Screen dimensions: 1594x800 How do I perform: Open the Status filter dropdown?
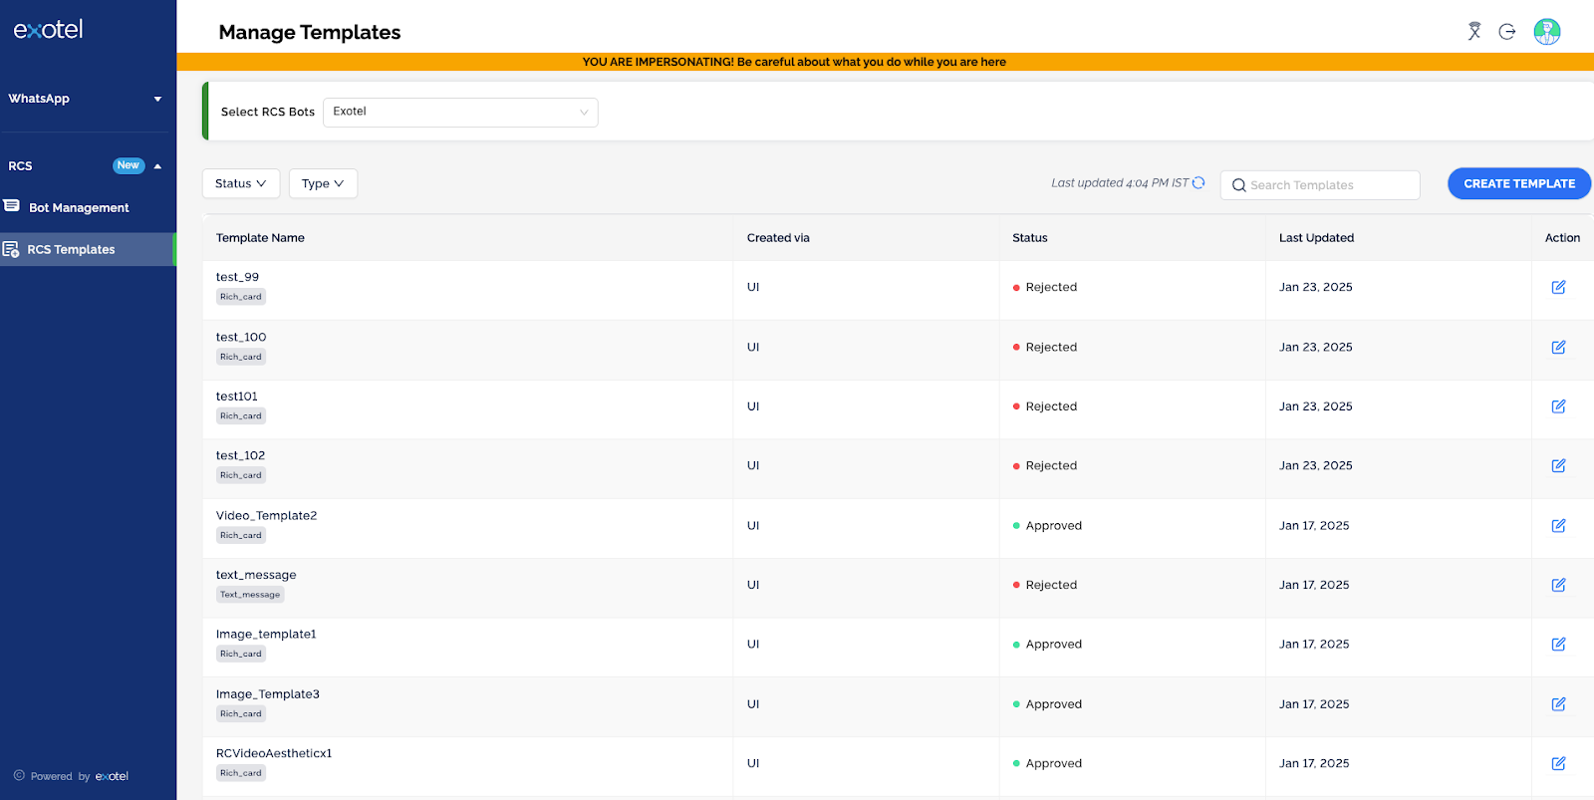(241, 183)
